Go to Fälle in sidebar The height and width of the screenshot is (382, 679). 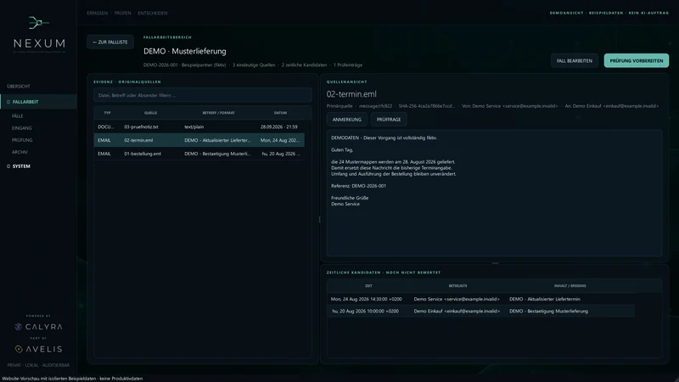point(17,116)
